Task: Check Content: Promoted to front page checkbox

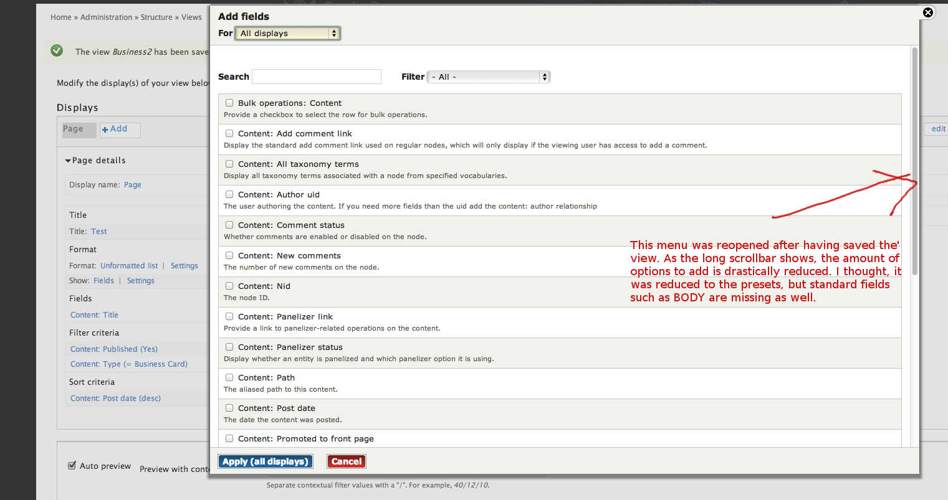Action: pos(229,438)
